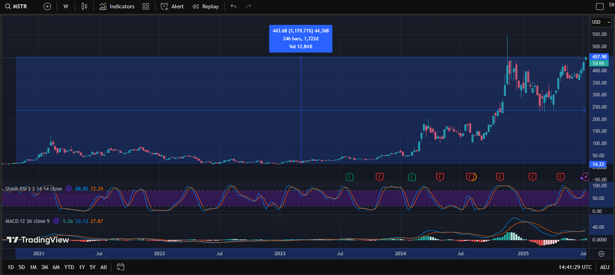Click red earnings marker with orange circle
Viewport: 615px width, 275px height.
471,177
